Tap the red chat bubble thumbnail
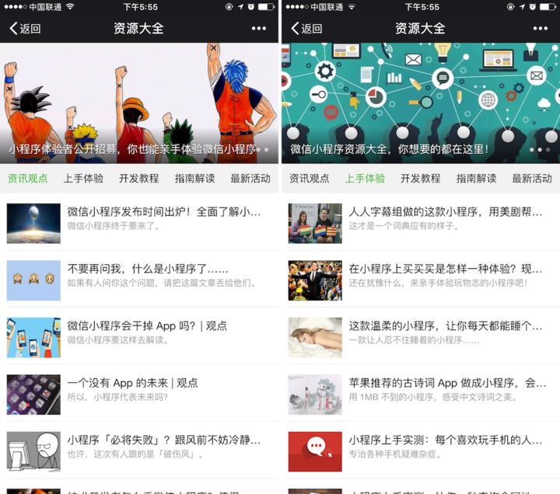This screenshot has width=560, height=494. tap(315, 451)
